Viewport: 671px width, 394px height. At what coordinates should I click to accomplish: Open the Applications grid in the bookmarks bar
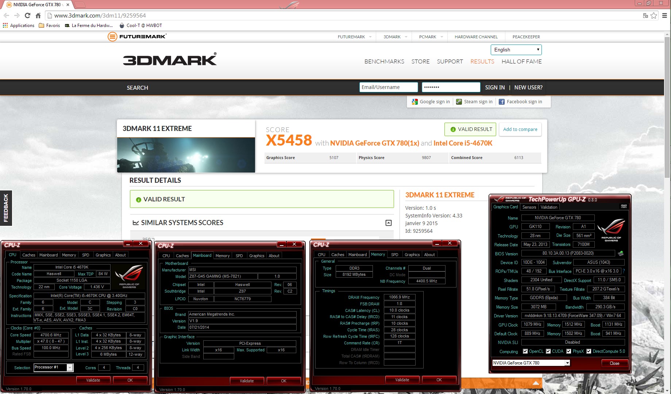point(18,26)
